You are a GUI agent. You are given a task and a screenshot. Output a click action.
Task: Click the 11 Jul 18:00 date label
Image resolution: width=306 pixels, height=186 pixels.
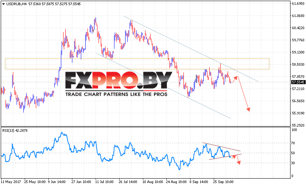(x=104, y=182)
